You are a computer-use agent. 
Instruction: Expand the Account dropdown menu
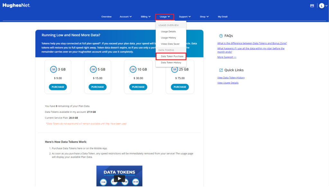pyautogui.click(x=126, y=16)
